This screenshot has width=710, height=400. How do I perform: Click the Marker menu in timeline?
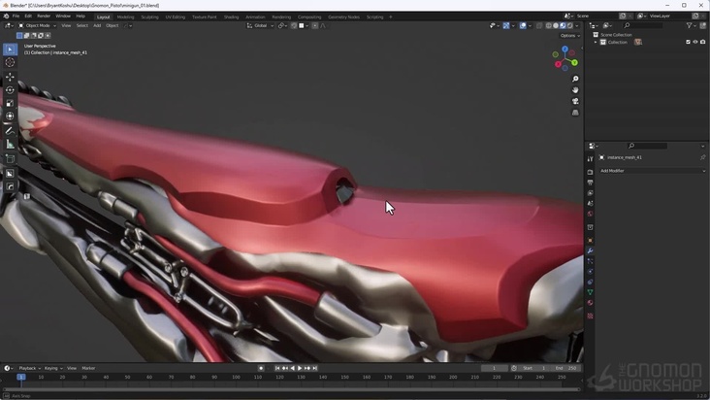click(88, 368)
